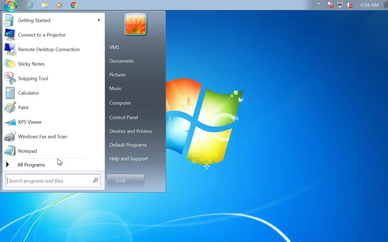The height and width of the screenshot is (242, 388).
Task: Click the user account flower picture
Action: point(136,24)
